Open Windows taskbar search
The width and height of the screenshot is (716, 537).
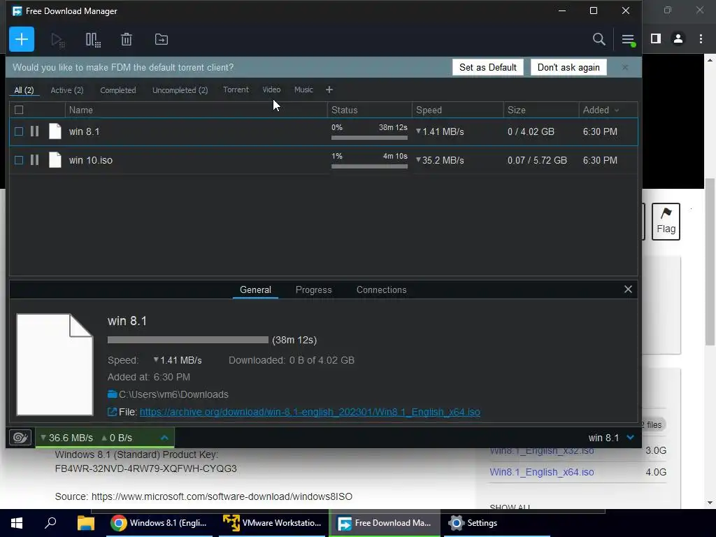click(50, 523)
